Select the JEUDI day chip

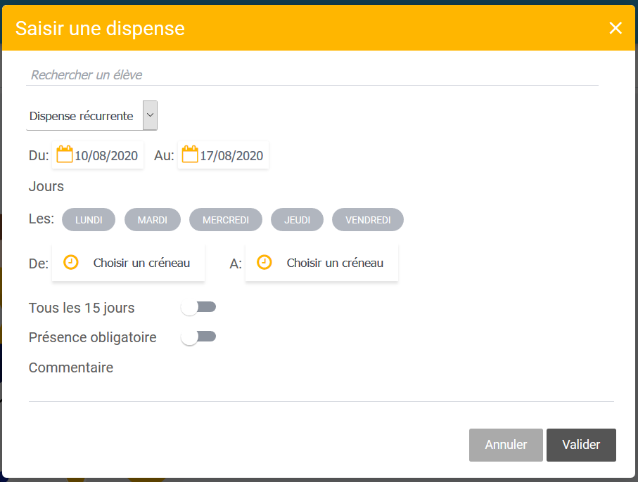click(297, 220)
